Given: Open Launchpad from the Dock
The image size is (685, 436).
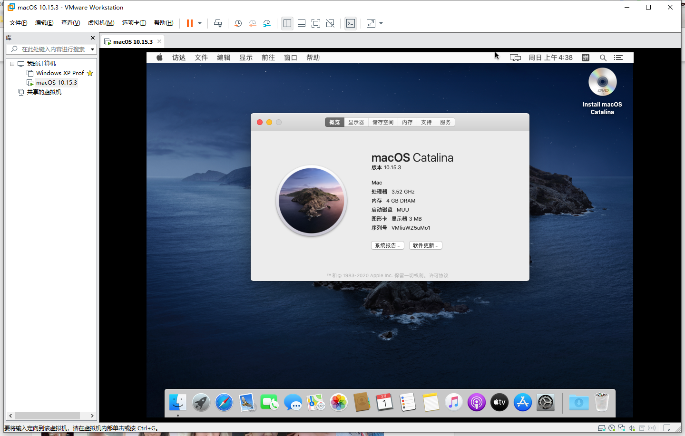Looking at the screenshot, I should coord(201,403).
